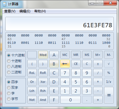The image size is (119, 109).
Task: Click the digit 9 button
Action: tap(87, 73)
